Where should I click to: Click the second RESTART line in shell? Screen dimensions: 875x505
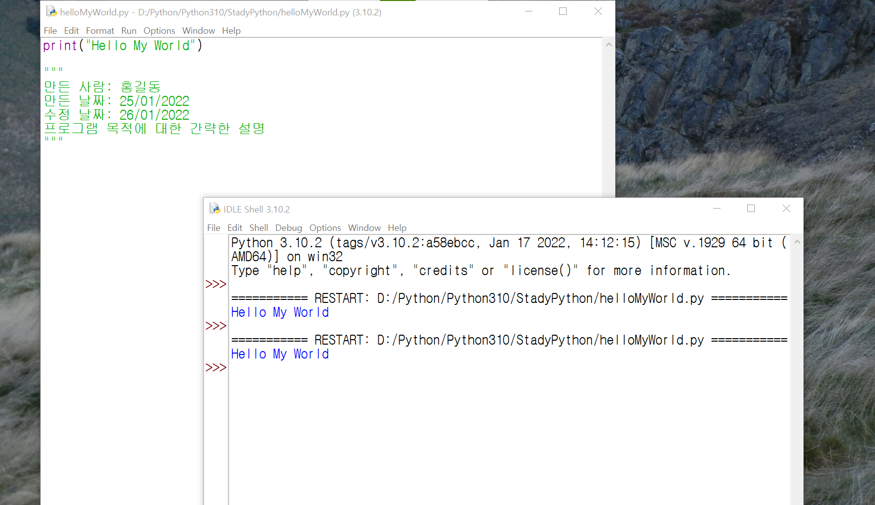click(510, 340)
